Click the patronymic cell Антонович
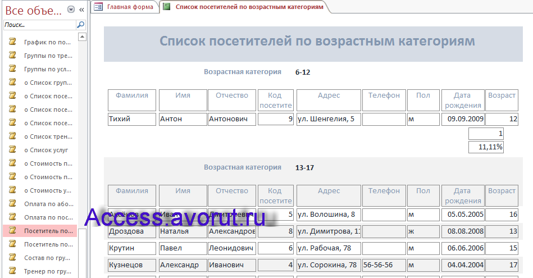The image size is (533, 278). point(232,119)
